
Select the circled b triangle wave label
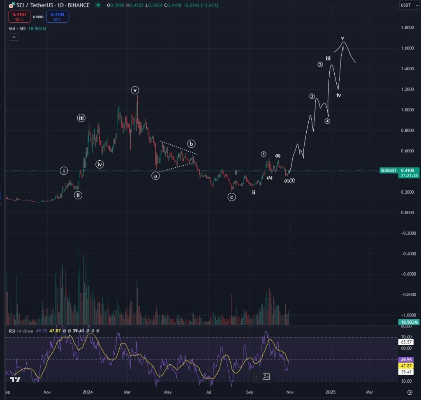click(191, 144)
